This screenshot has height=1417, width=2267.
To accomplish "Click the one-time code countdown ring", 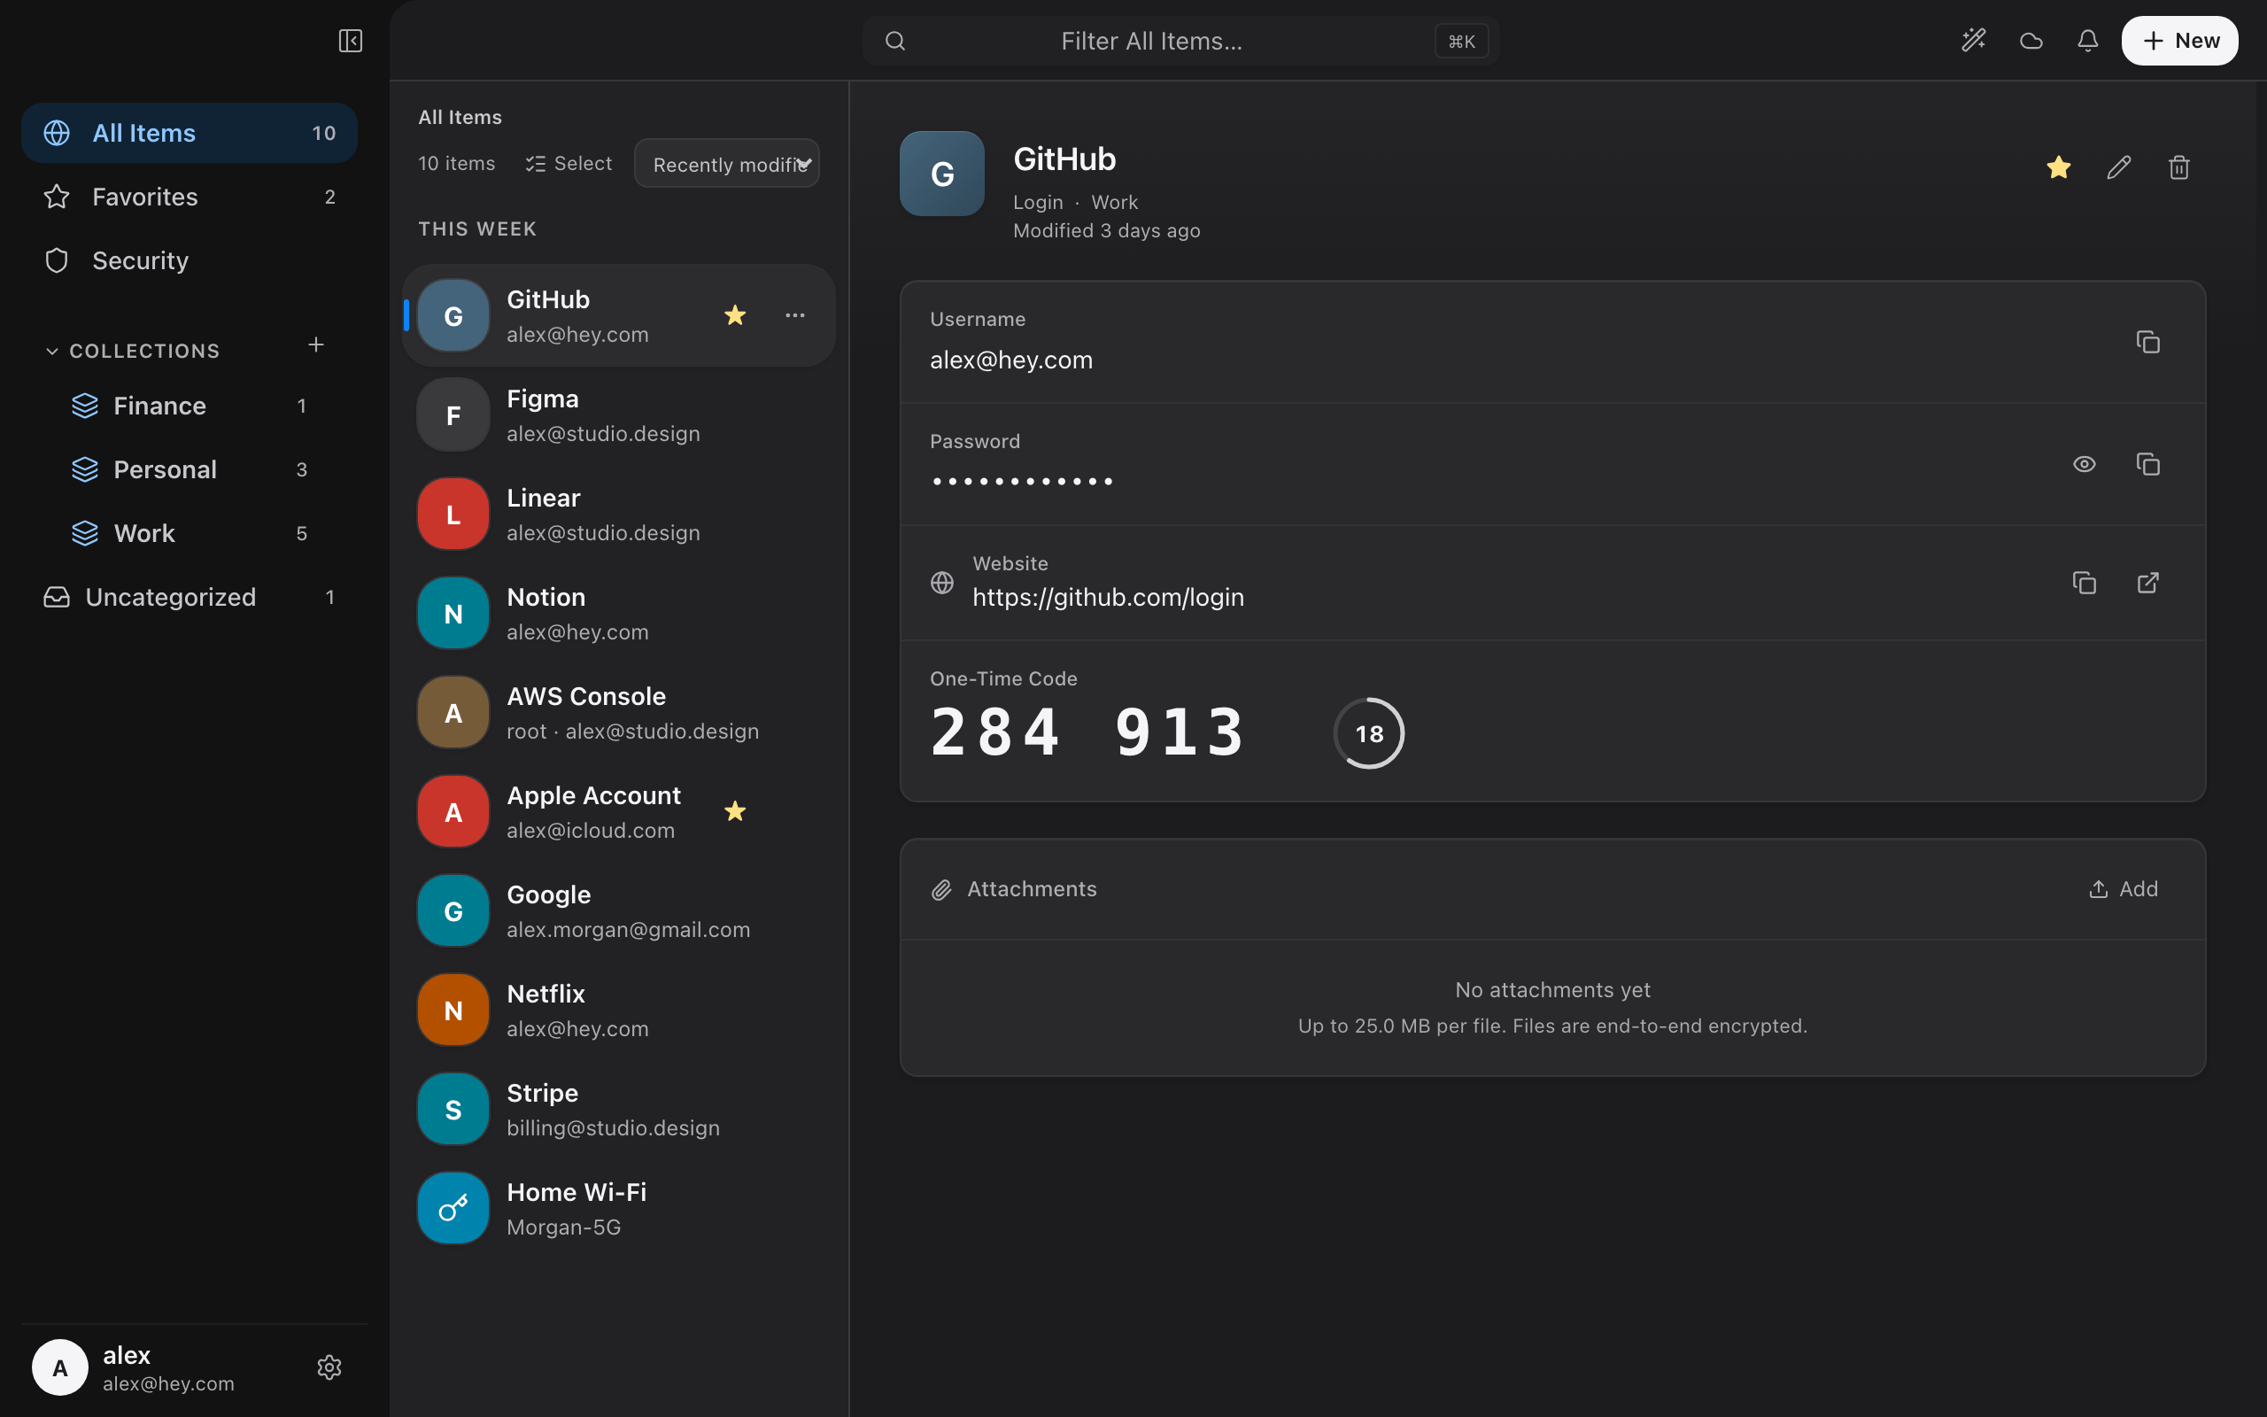I will point(1369,733).
